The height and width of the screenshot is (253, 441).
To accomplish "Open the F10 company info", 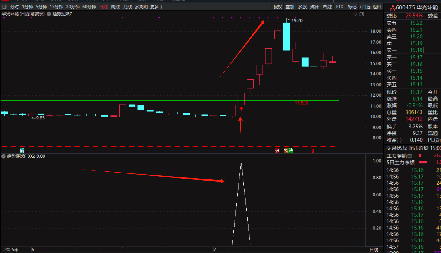I will click(339, 7).
